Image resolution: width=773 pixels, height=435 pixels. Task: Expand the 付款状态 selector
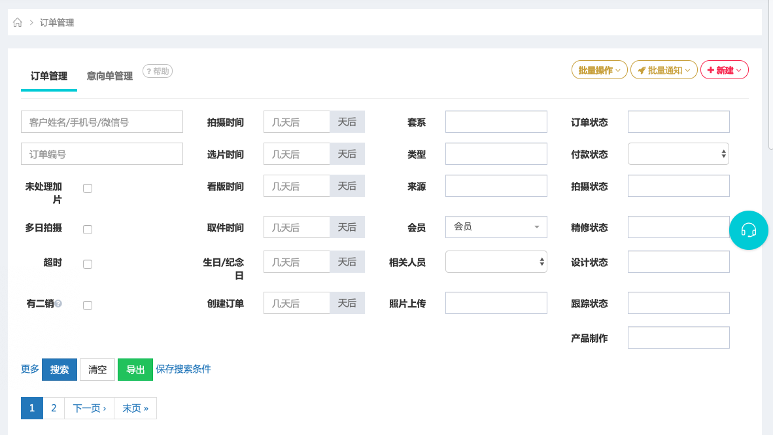(x=678, y=154)
